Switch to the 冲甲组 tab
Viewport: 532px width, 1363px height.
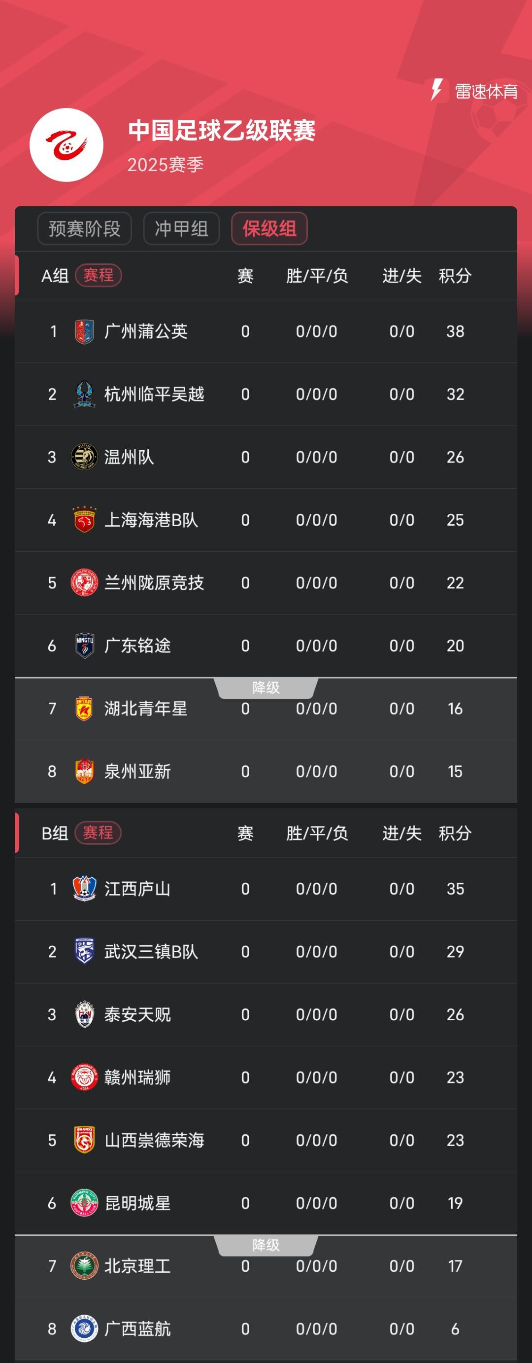[181, 229]
